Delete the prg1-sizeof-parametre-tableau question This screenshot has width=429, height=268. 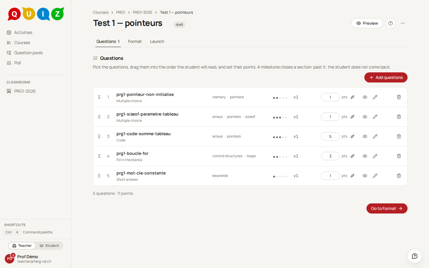pyautogui.click(x=399, y=117)
